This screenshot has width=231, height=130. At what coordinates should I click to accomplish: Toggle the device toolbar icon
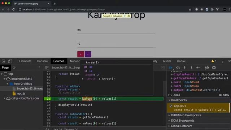pyautogui.click(x=10, y=61)
